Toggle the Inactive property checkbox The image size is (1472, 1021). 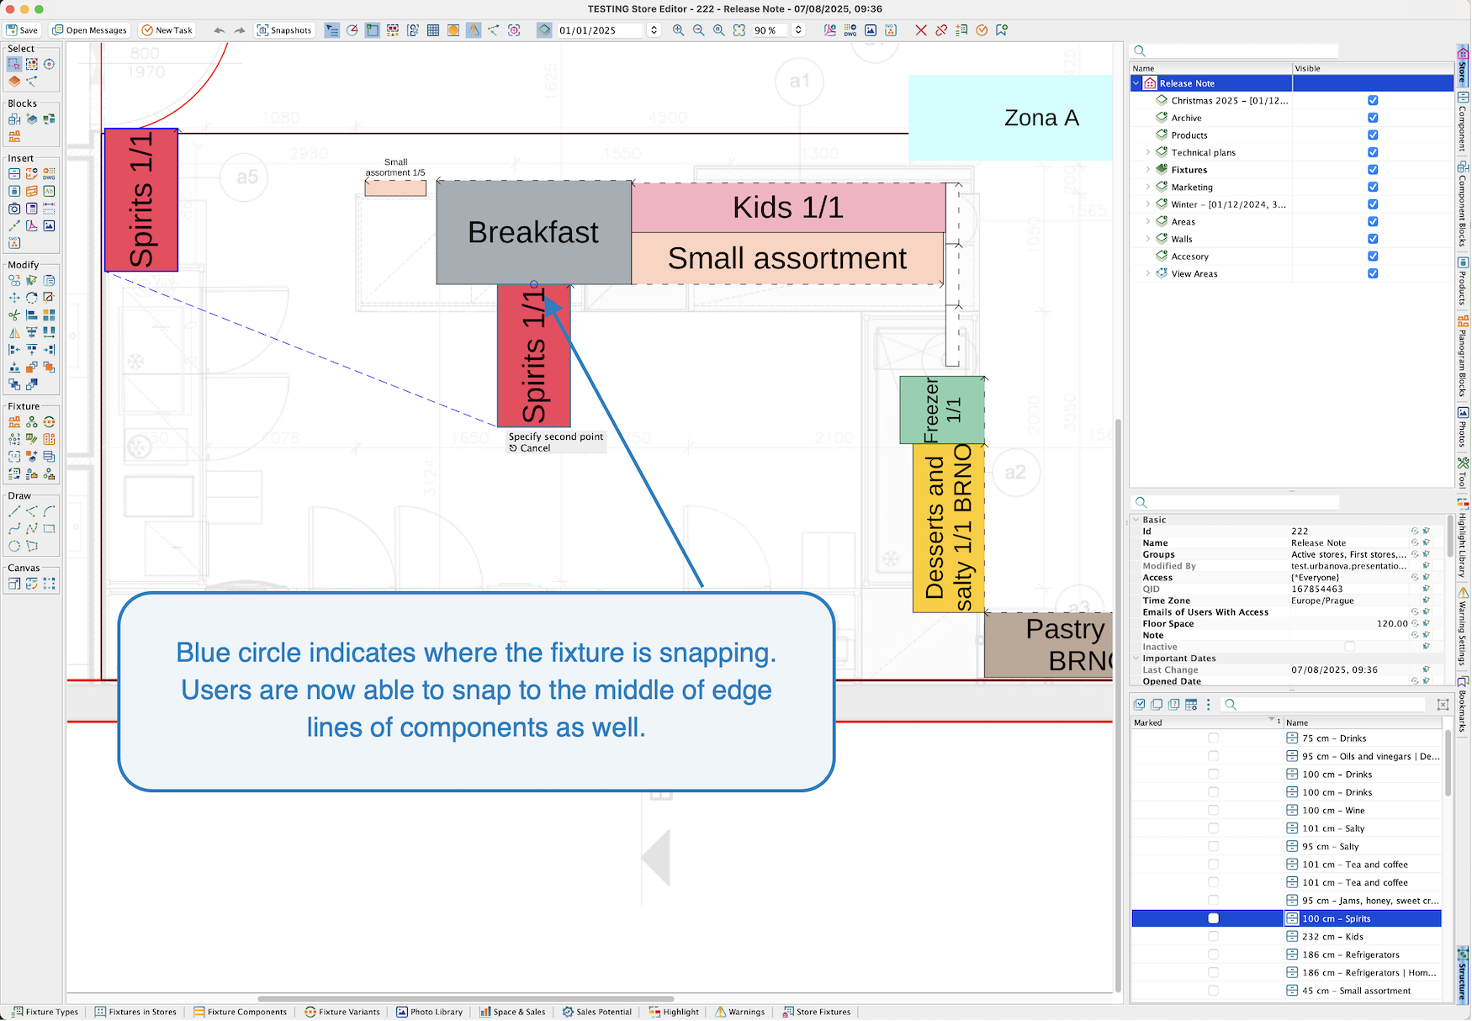pyautogui.click(x=1350, y=647)
